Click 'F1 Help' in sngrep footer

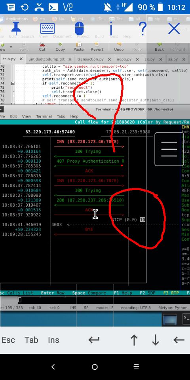tap(123, 293)
